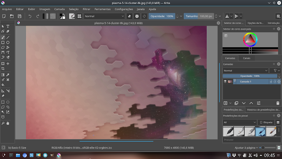
Task: Open the Arquivo menu
Action: tap(7, 9)
